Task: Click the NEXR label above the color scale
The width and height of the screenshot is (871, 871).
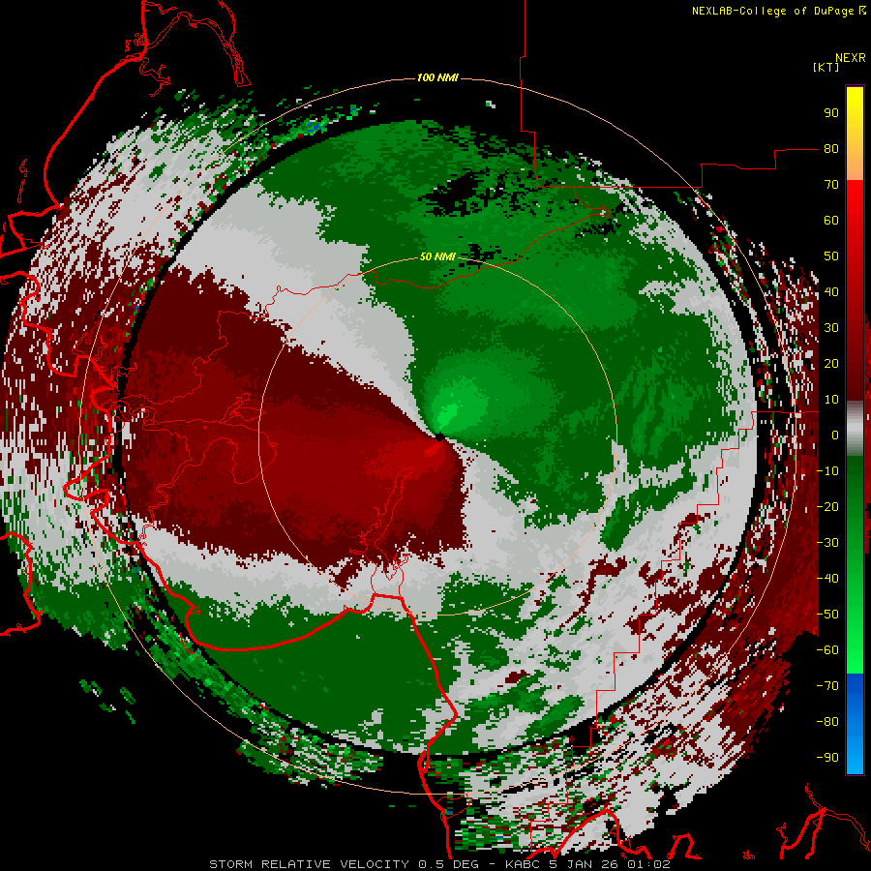Action: pyautogui.click(x=850, y=58)
